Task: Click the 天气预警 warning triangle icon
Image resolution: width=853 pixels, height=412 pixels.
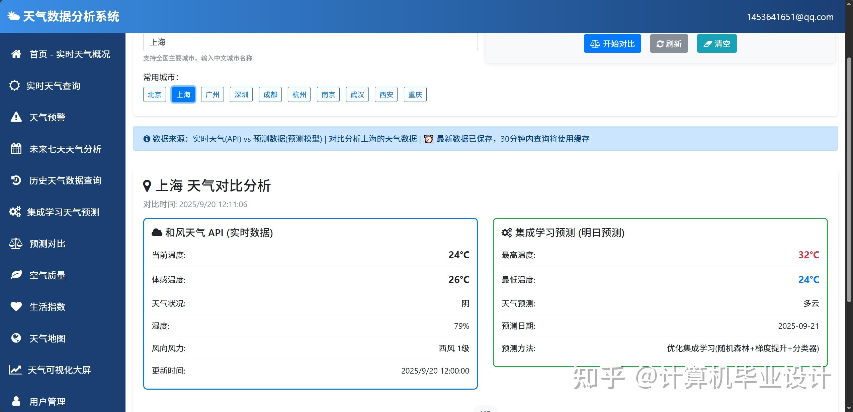Action: tap(15, 117)
